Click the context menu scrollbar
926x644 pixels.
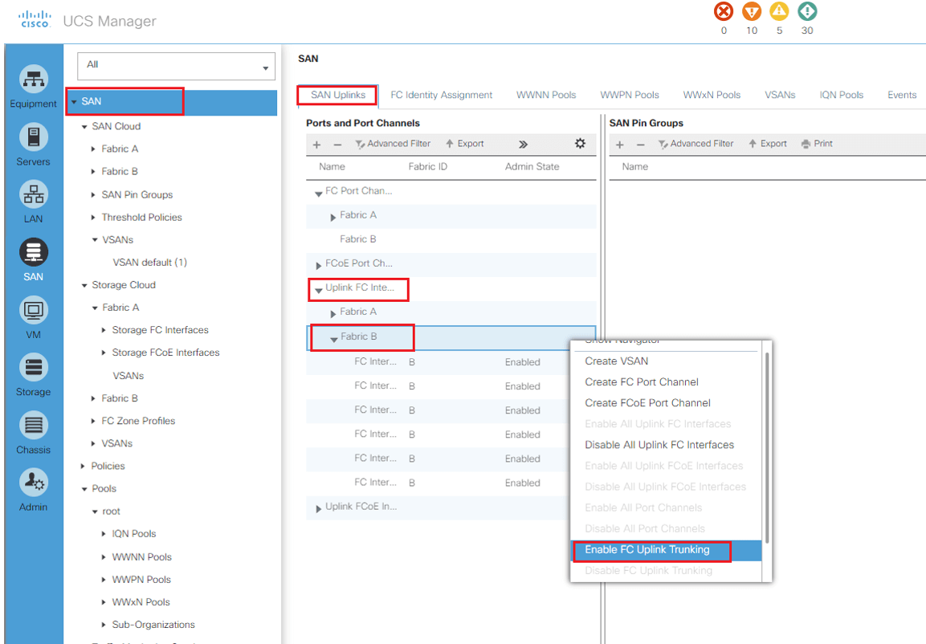pos(766,448)
